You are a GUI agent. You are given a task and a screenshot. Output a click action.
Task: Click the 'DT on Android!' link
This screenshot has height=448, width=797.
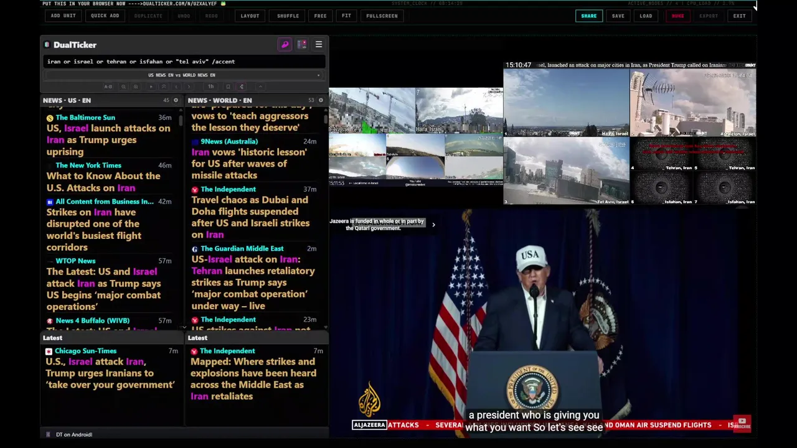74,434
